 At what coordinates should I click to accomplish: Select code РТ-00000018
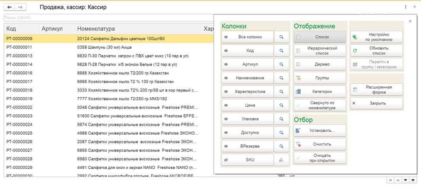coord(19,90)
